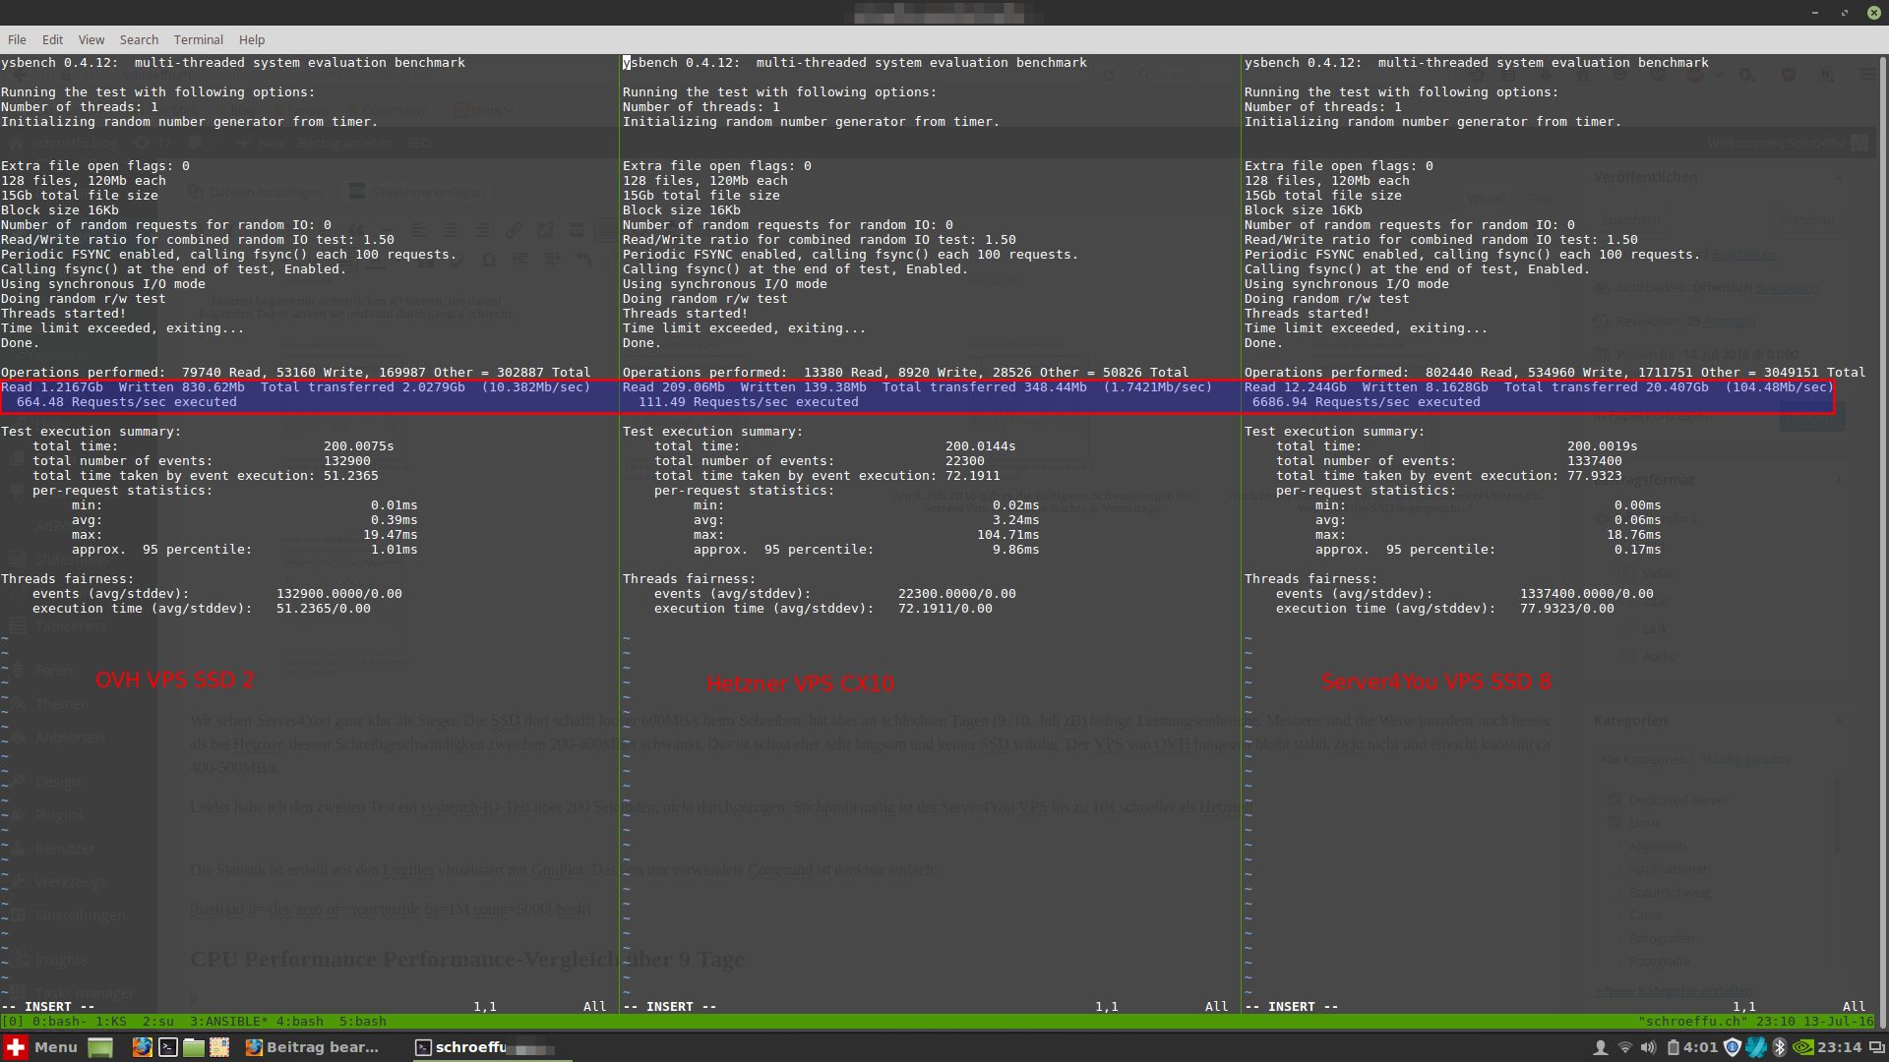Click the execution time '72.1911/0.00'
The image size is (1889, 1062).
click(945, 609)
